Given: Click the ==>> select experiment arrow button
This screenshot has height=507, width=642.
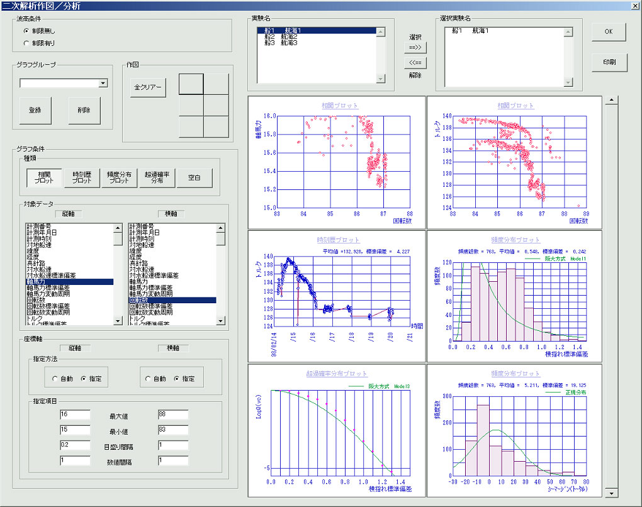Looking at the screenshot, I should click(x=415, y=48).
